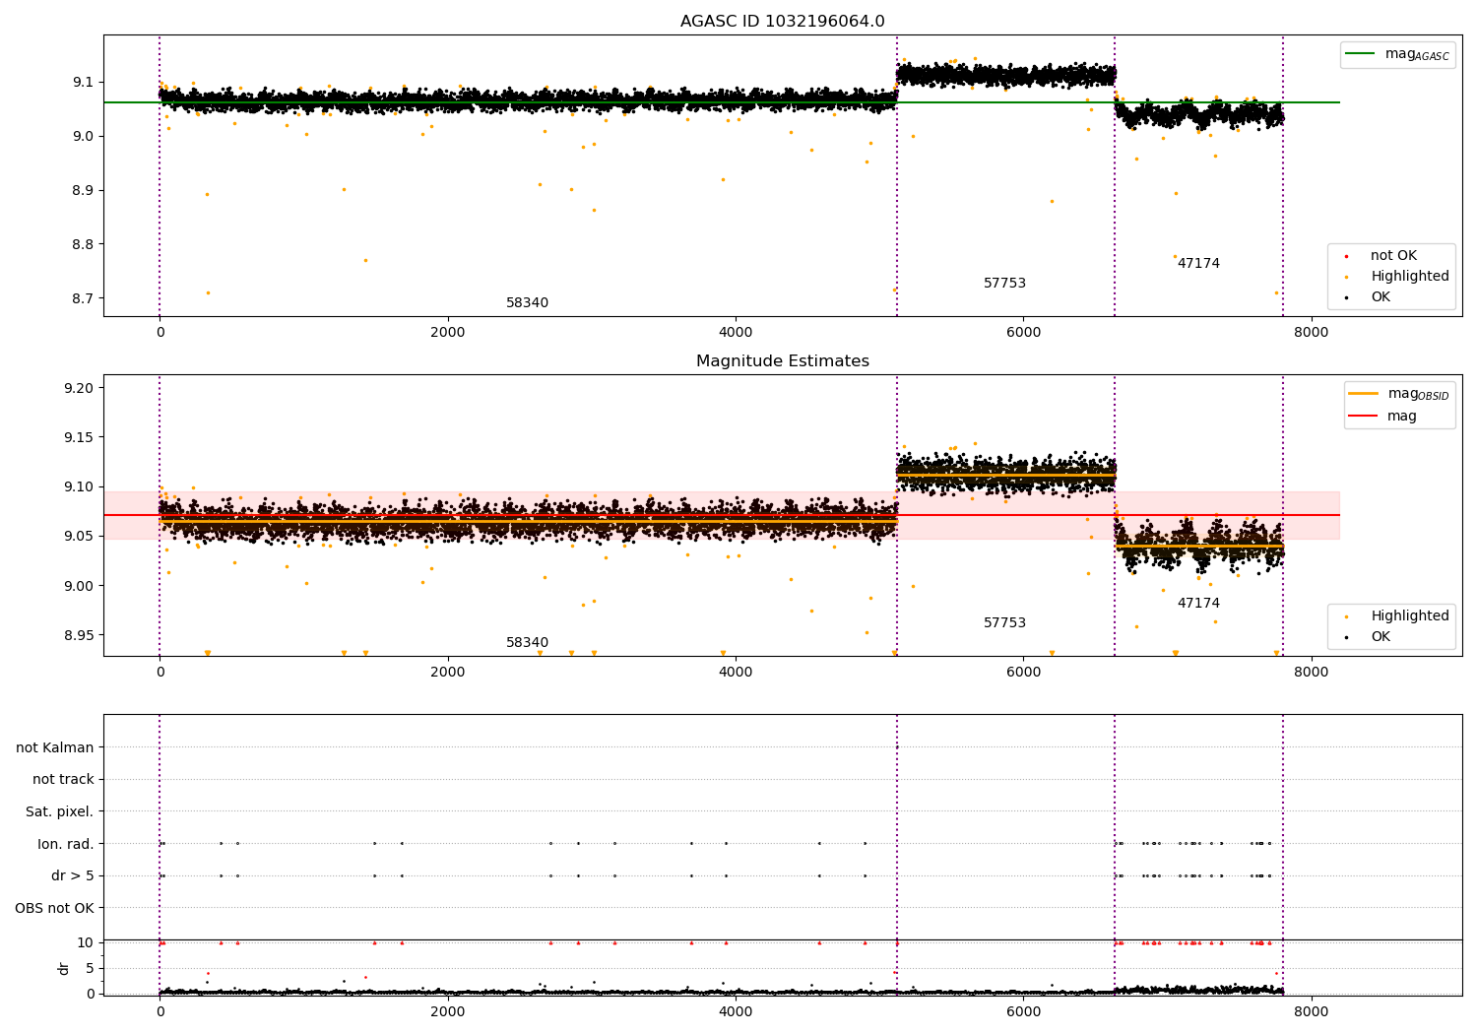Click the 58340 obsid label in the top plot
The image size is (1477, 1034).
tap(527, 303)
